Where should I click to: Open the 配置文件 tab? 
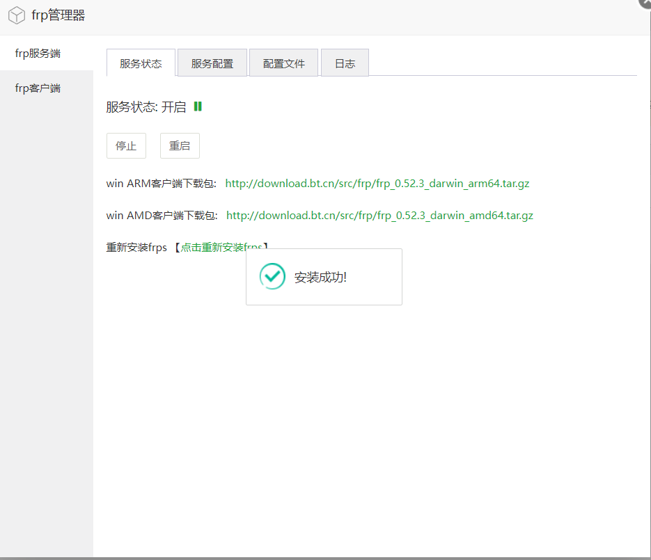(283, 63)
